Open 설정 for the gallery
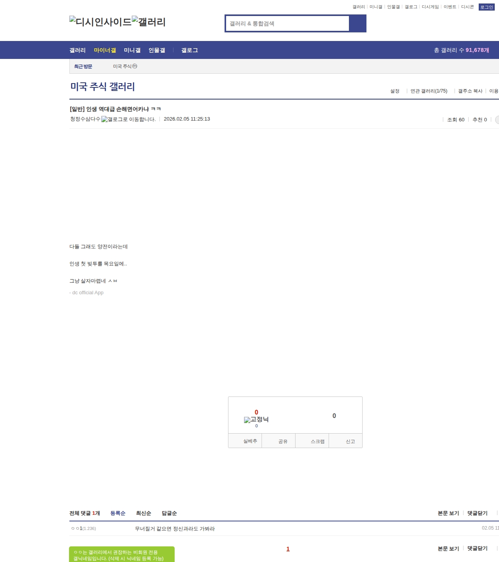This screenshot has width=499, height=562. click(x=395, y=91)
